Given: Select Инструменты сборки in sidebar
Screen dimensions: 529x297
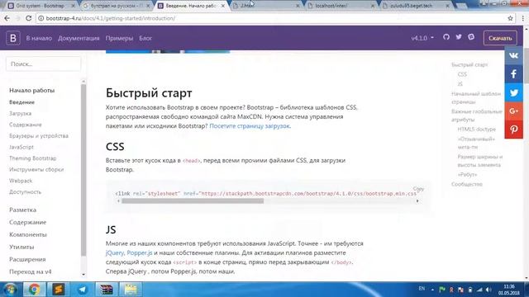Looking at the screenshot, I should pyautogui.click(x=36, y=169).
